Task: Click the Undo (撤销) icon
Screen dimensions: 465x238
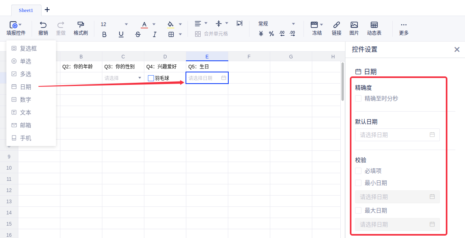Action: point(43,25)
